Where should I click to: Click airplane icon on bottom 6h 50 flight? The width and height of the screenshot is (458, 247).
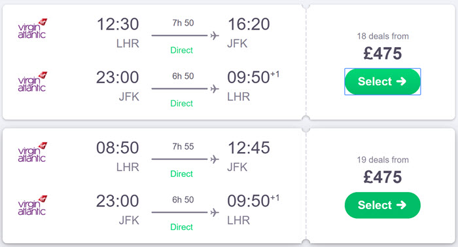point(215,212)
